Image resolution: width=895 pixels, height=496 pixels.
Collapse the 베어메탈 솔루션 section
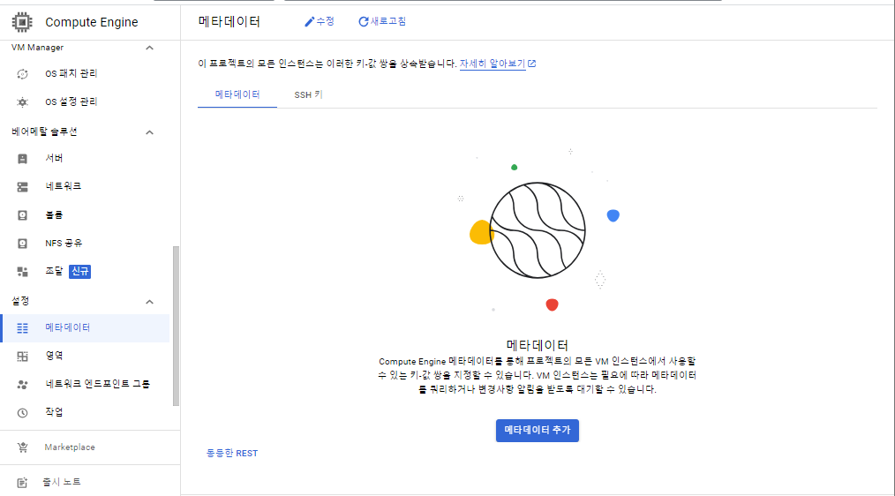[149, 132]
